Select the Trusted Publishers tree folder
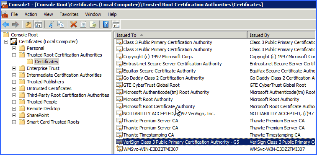The height and width of the screenshot is (155, 317). (45, 82)
